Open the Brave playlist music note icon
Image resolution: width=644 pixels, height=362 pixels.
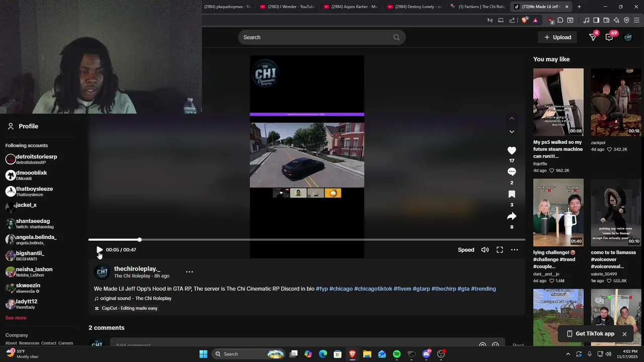click(x=586, y=20)
